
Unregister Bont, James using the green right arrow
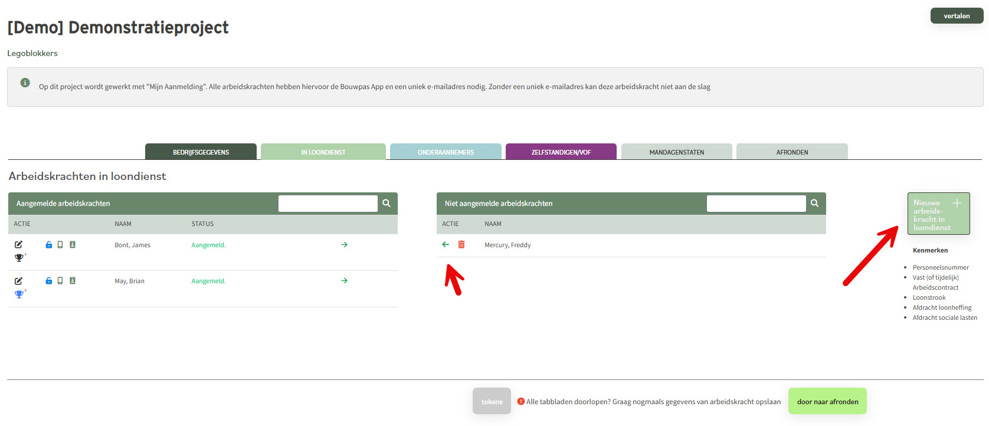(344, 244)
